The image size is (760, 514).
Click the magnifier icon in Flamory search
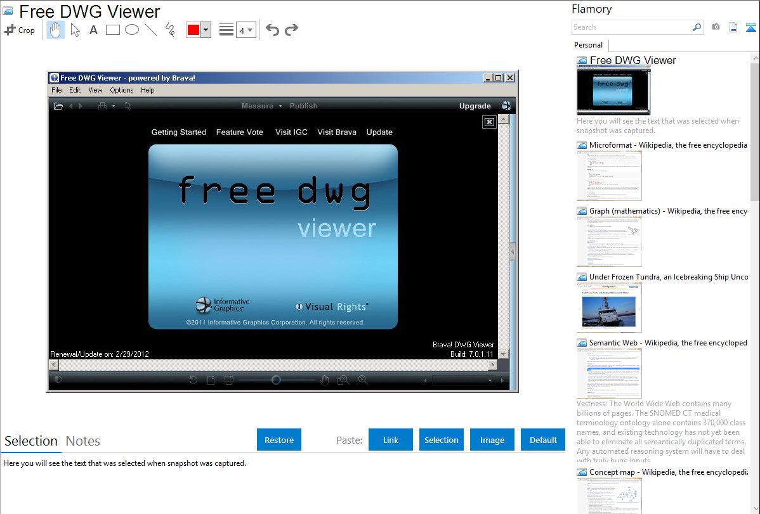pyautogui.click(x=697, y=27)
